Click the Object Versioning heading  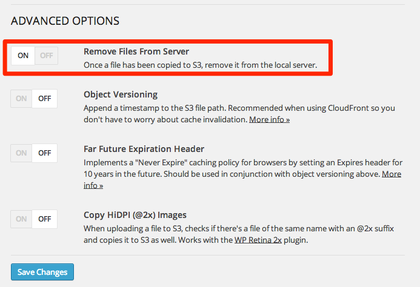(x=121, y=94)
